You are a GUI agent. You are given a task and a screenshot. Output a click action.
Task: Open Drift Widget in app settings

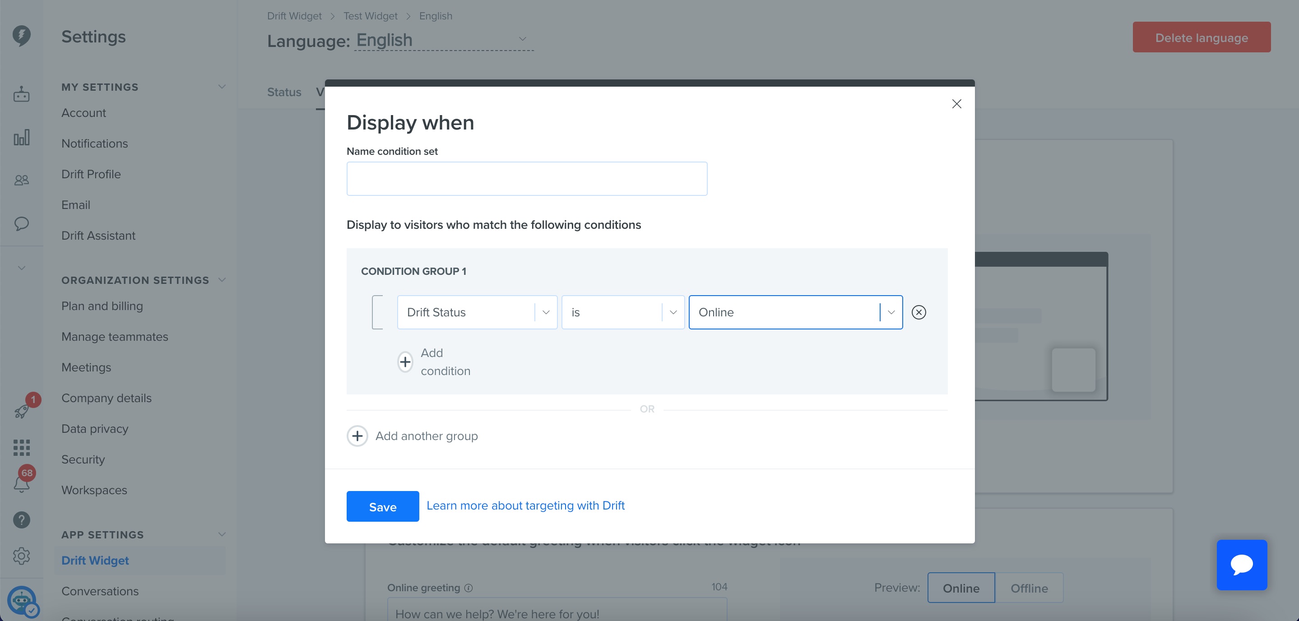click(x=95, y=561)
